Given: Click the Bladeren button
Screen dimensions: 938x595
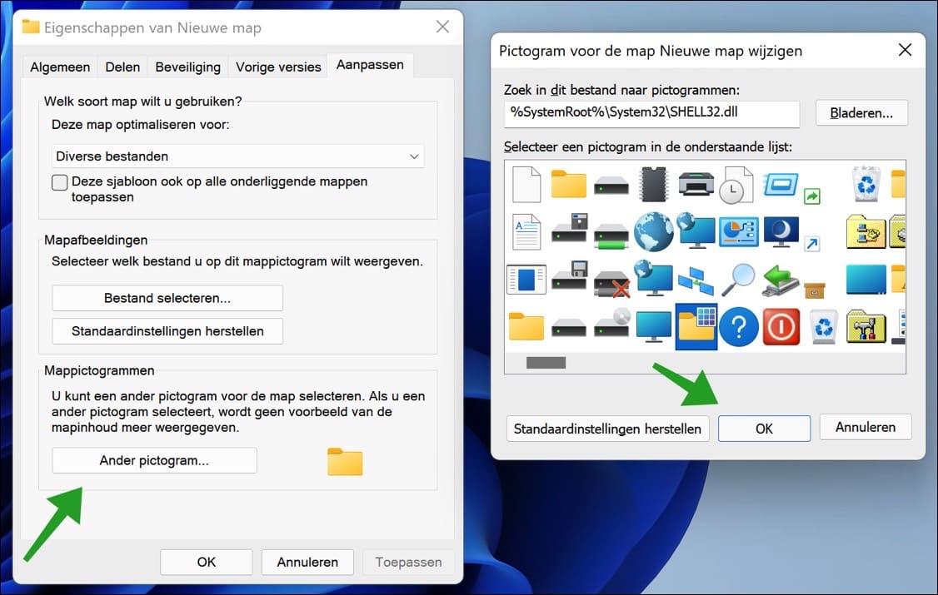Looking at the screenshot, I should 861,114.
